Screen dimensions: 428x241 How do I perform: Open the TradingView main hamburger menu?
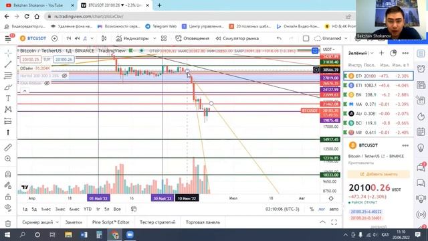(x=8, y=39)
